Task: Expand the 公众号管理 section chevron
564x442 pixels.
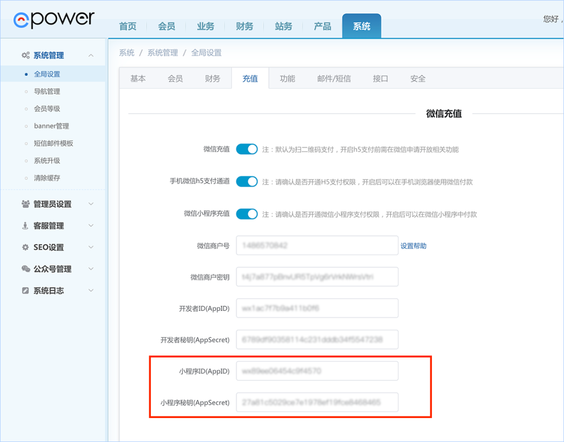Action: point(91,269)
